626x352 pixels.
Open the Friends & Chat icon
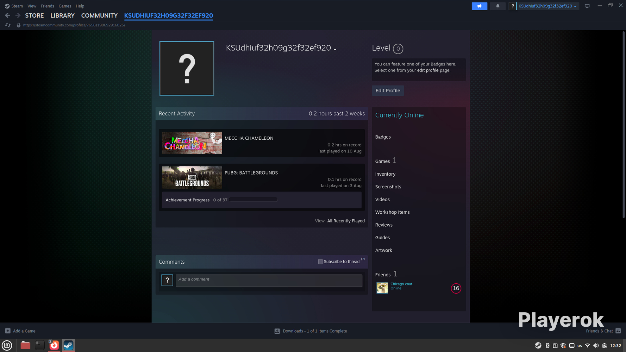[618, 331]
